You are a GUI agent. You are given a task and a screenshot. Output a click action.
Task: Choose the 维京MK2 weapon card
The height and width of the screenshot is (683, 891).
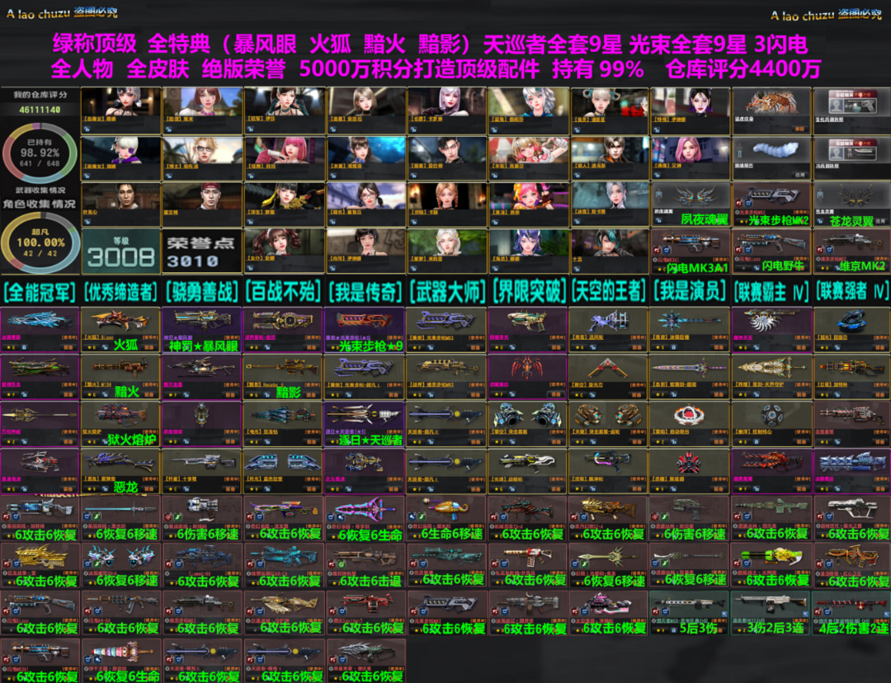click(852, 251)
